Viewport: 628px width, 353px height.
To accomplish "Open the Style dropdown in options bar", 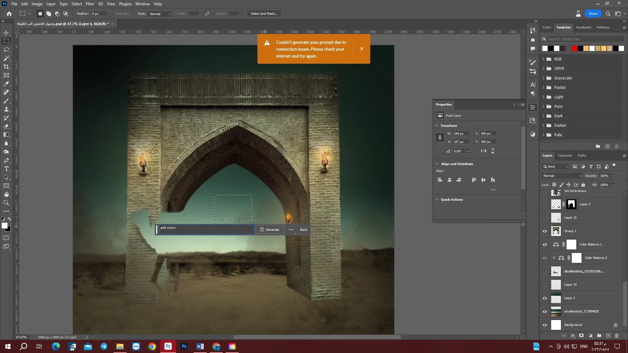I will click(x=160, y=14).
